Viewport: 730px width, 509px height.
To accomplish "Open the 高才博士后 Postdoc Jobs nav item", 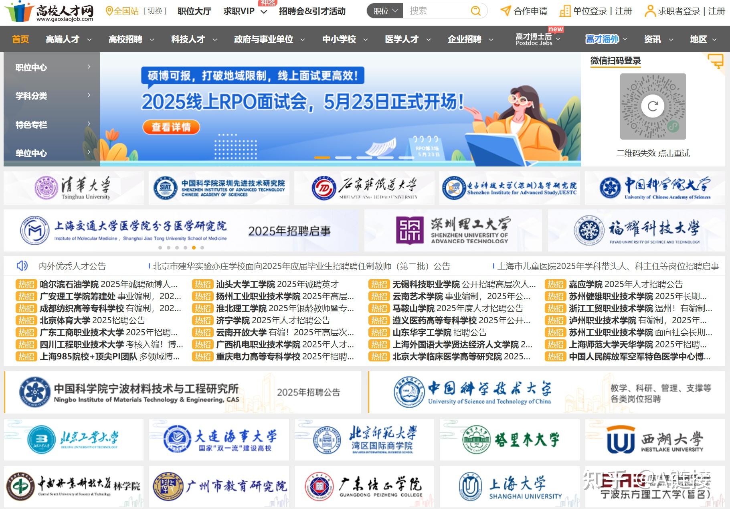I will pyautogui.click(x=534, y=39).
